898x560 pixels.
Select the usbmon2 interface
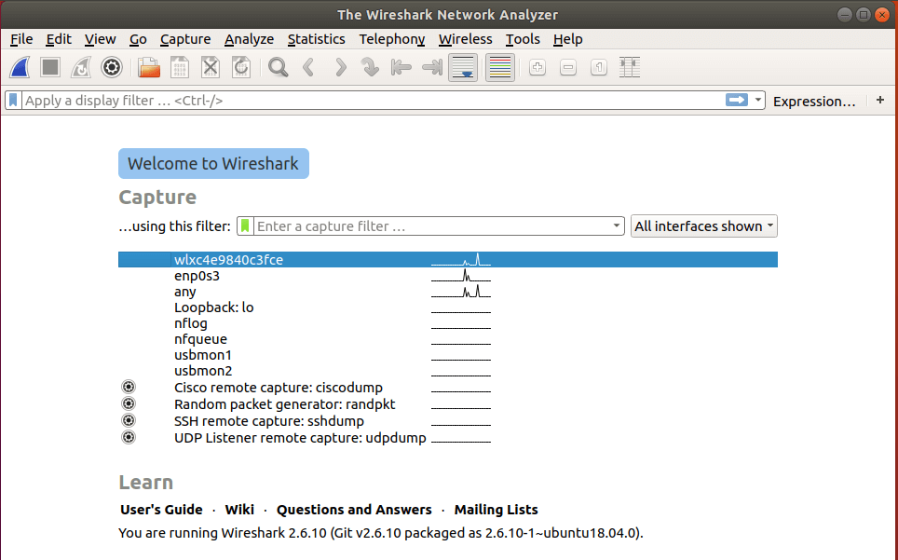tap(448, 371)
